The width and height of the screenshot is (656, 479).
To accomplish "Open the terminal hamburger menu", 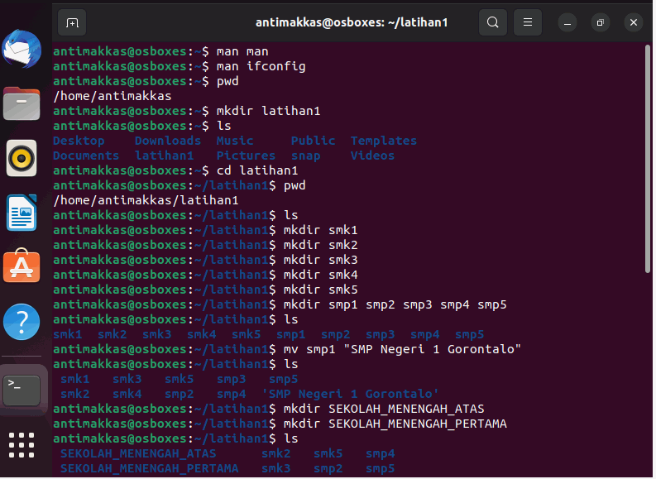I will [x=529, y=22].
